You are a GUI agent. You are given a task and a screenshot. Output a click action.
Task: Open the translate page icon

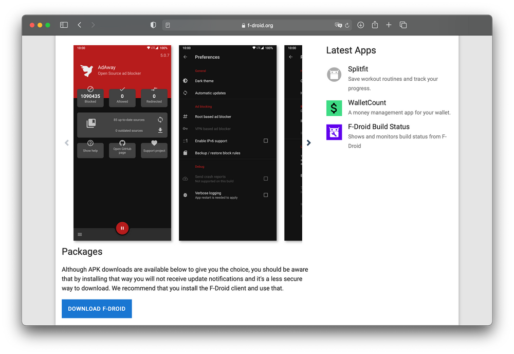338,25
